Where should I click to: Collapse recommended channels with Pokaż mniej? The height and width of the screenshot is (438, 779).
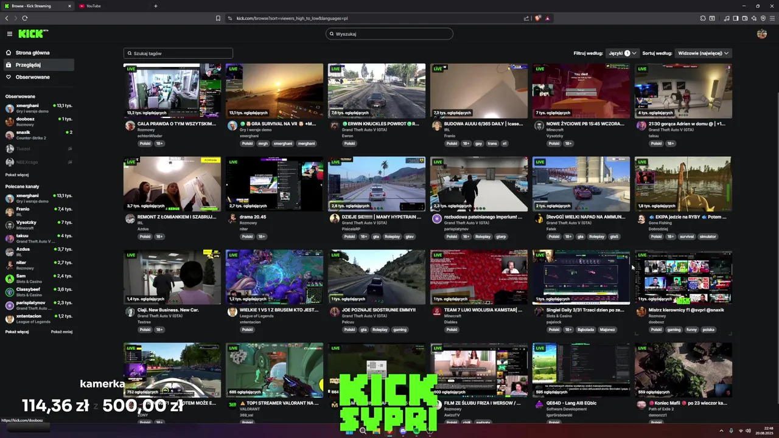point(61,332)
